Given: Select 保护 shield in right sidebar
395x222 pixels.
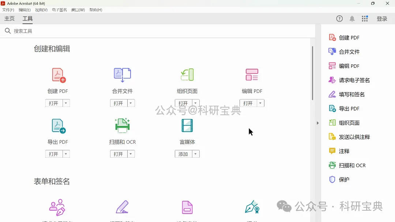Looking at the screenshot, I should (x=339, y=180).
